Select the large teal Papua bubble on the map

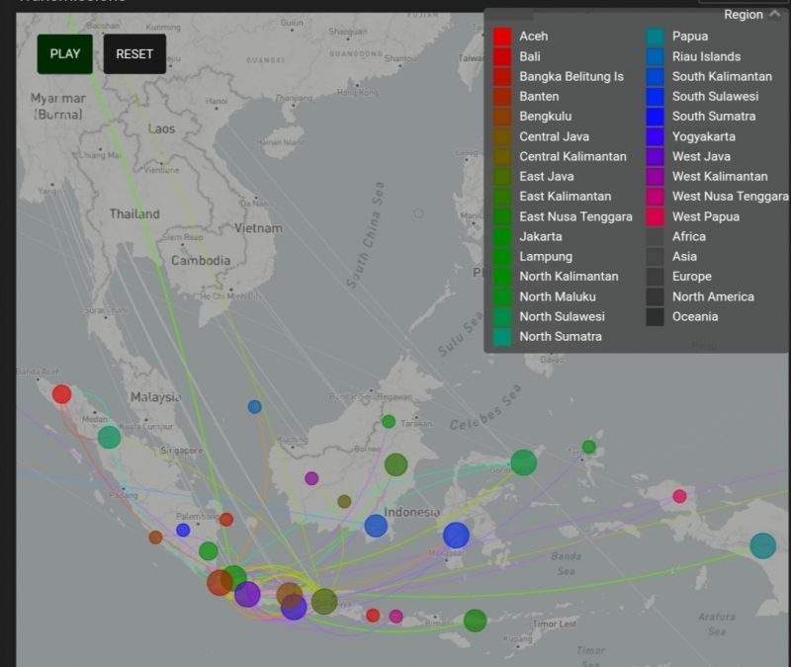(x=763, y=543)
